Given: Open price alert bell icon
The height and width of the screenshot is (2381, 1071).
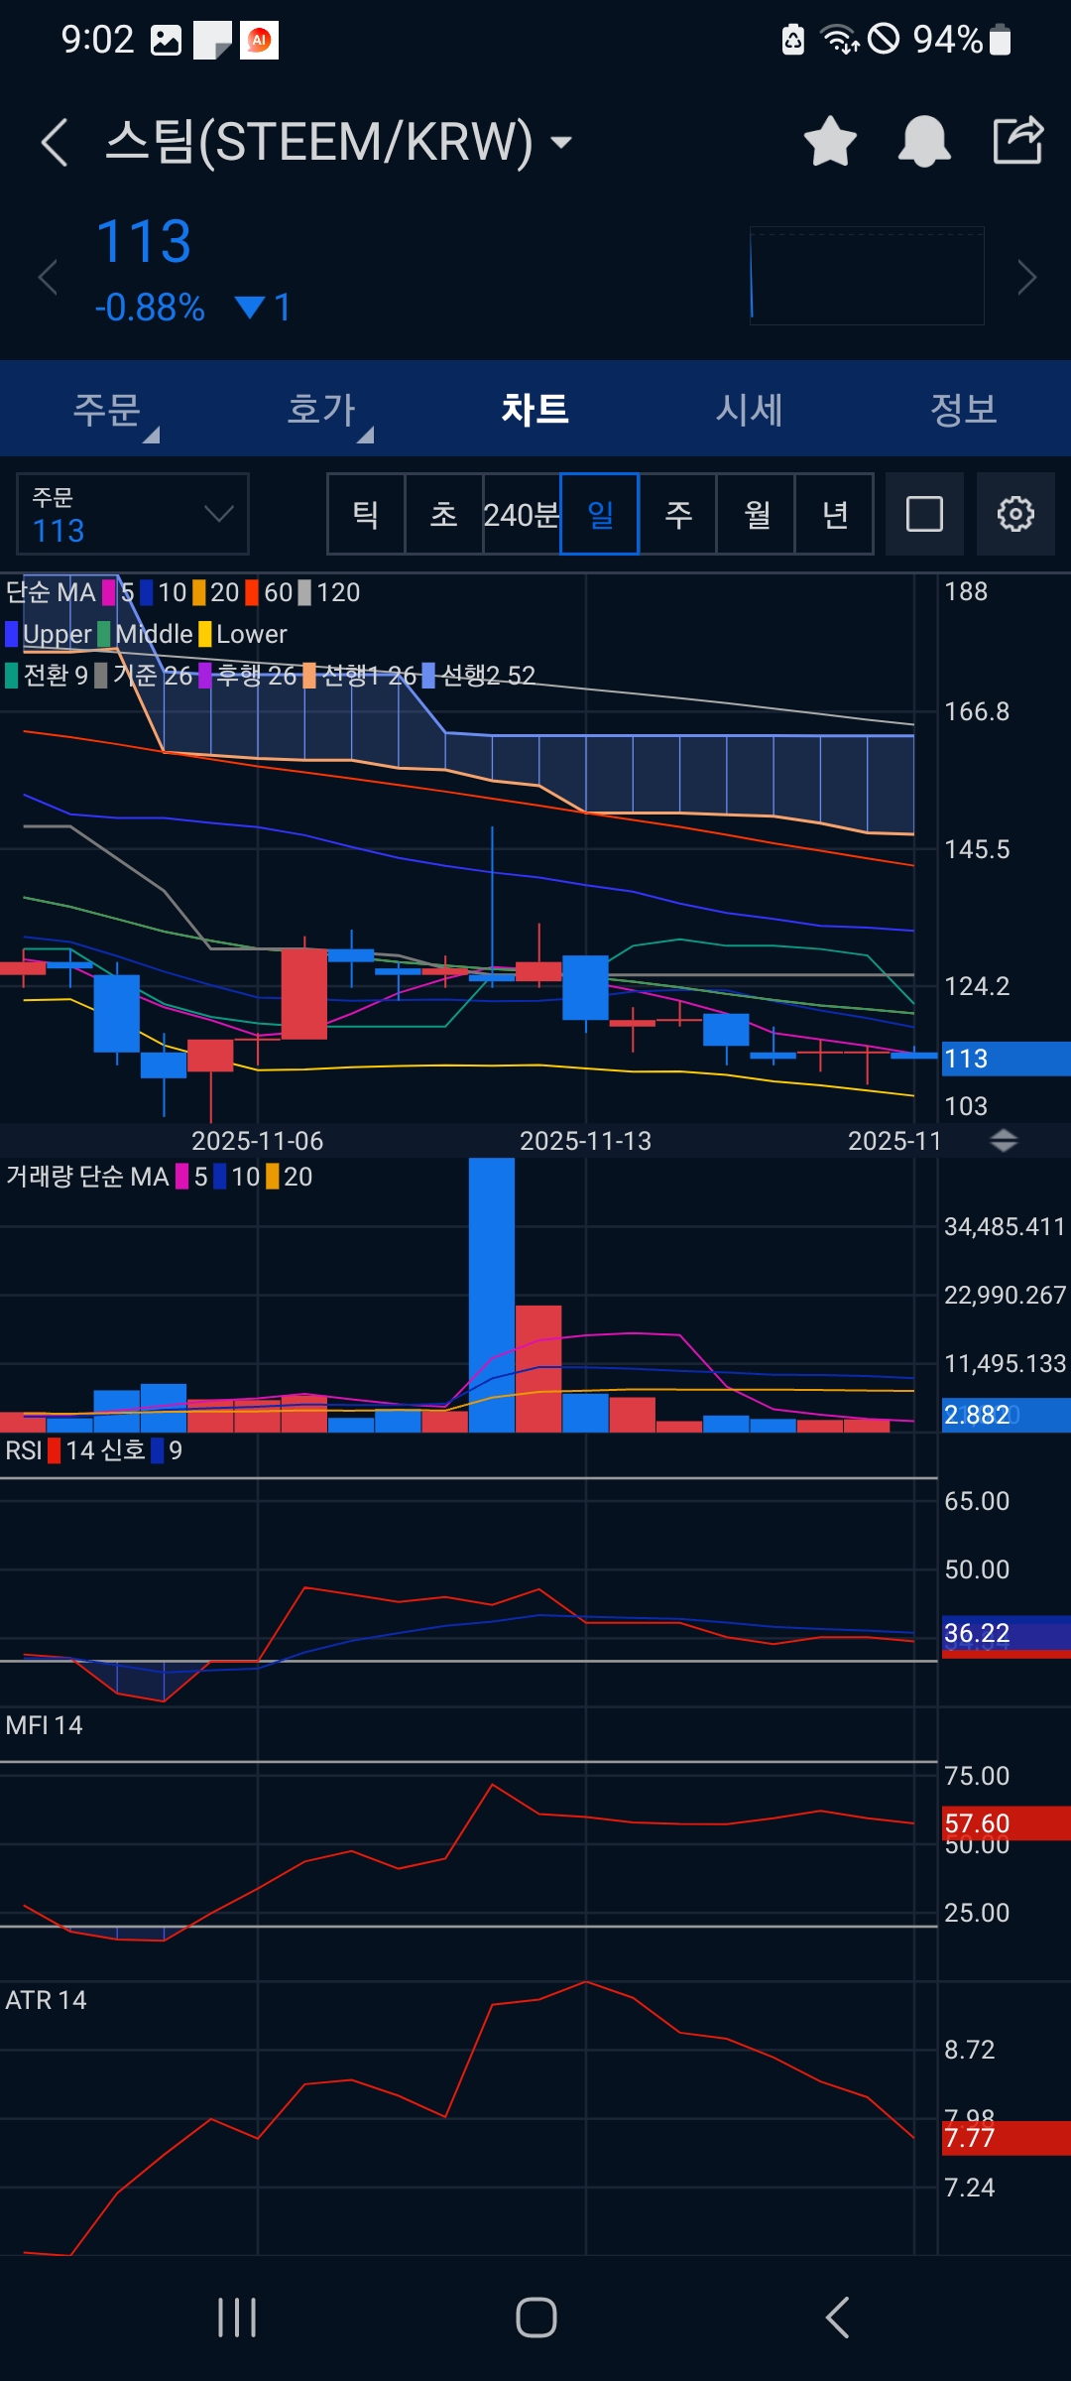Looking at the screenshot, I should pyautogui.click(x=924, y=141).
